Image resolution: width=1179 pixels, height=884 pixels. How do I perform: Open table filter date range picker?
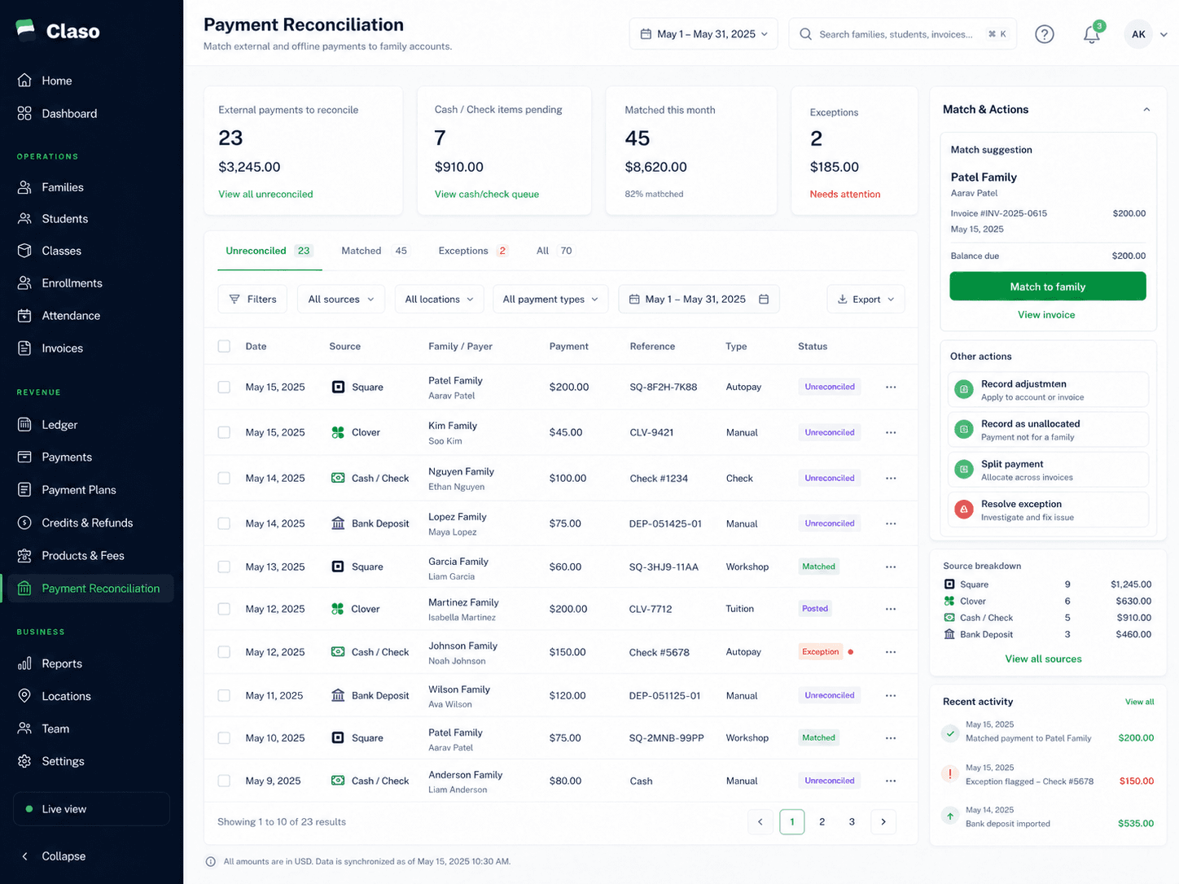pyautogui.click(x=699, y=299)
